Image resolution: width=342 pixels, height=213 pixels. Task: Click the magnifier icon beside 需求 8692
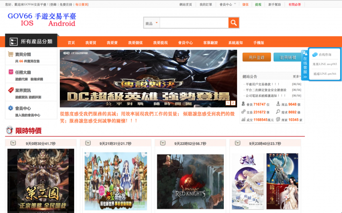click(278, 112)
